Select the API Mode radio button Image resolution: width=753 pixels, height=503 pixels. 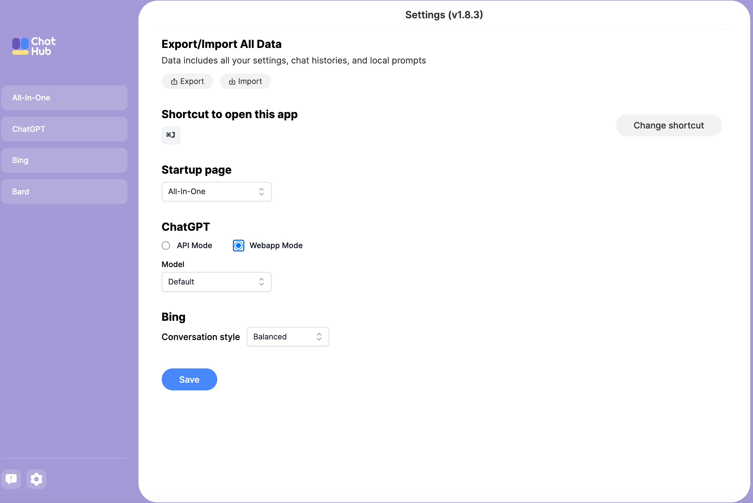point(166,245)
